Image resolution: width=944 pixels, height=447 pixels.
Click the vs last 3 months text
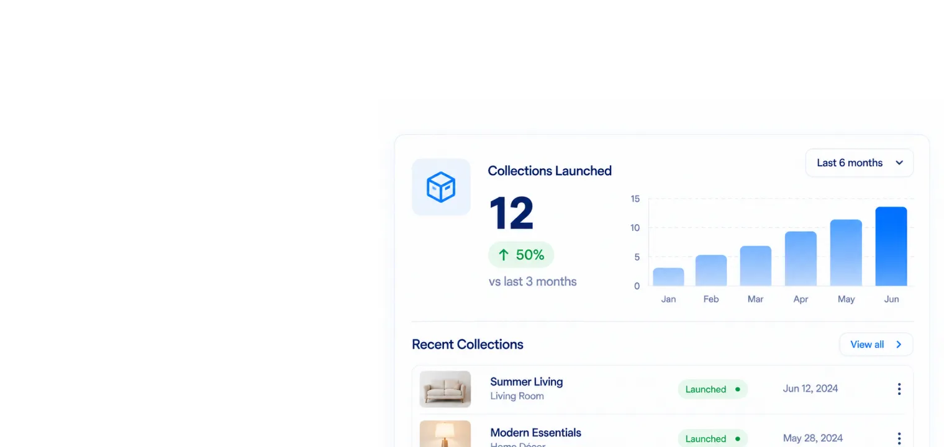(x=533, y=282)
